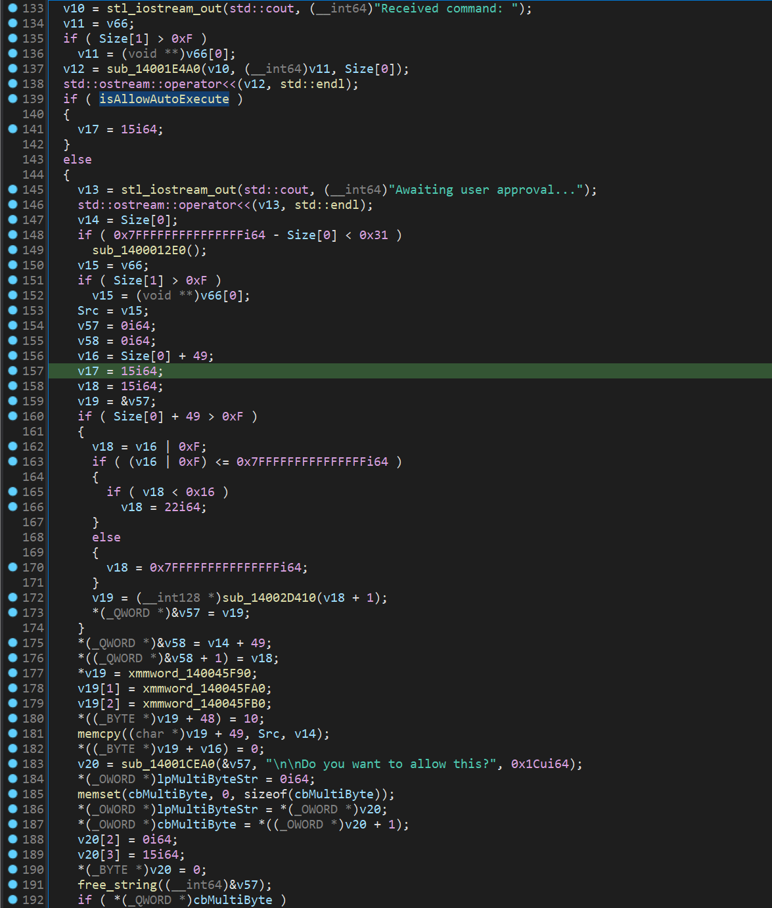772x908 pixels.
Task: Click the blue dot beside line 192
Action: (12, 899)
